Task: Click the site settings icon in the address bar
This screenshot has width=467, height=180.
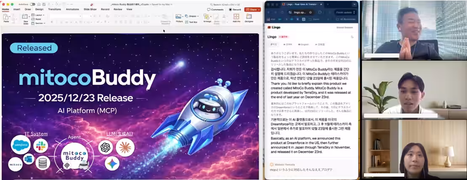Action: pos(290,13)
